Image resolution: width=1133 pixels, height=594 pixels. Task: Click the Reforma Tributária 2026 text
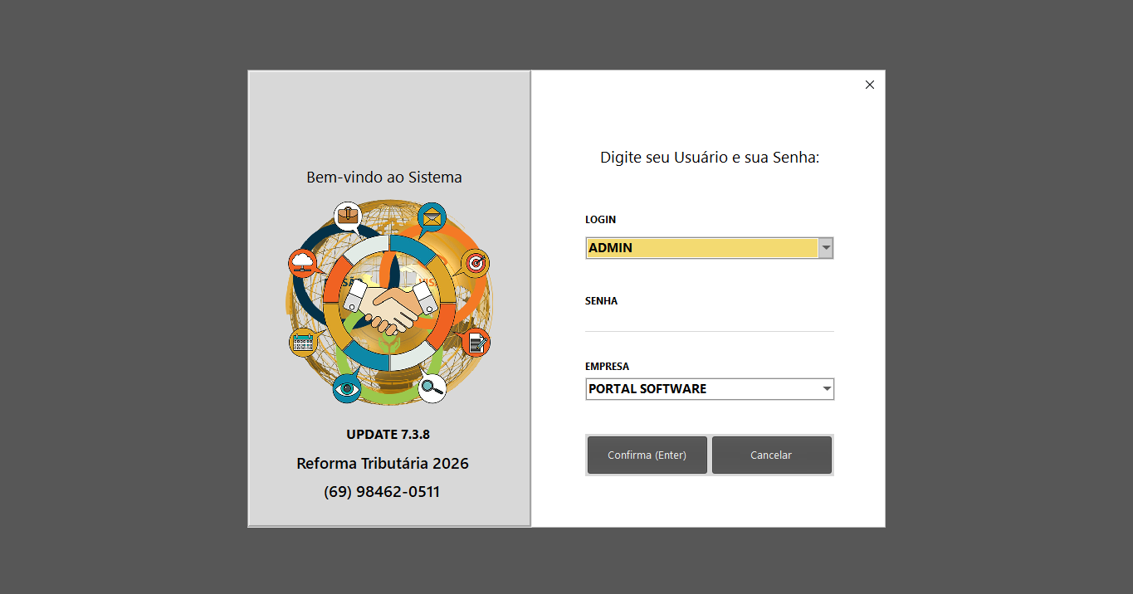pos(383,463)
